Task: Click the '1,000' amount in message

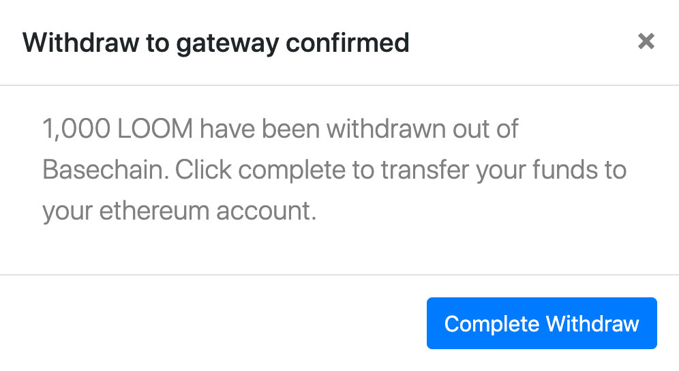Action: pyautogui.click(x=76, y=130)
